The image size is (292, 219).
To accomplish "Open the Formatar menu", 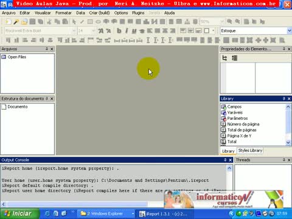I will tap(63, 13).
